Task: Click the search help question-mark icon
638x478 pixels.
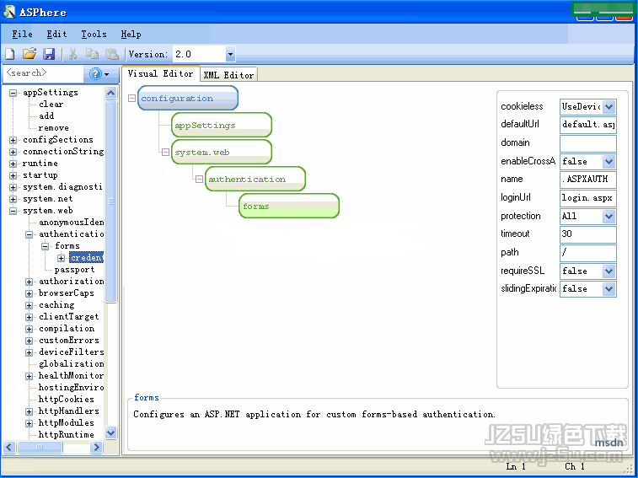Action: point(95,73)
